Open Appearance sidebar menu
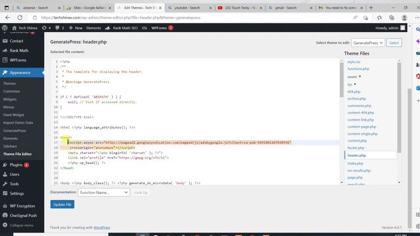This screenshot has height=236, width=420. 22,73
